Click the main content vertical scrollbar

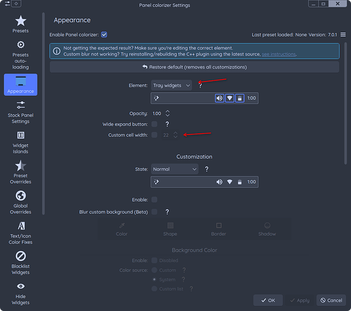[345, 103]
